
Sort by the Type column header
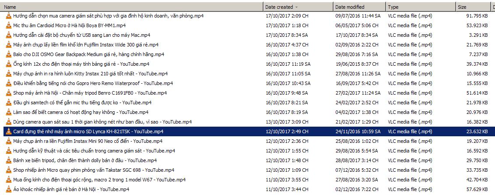pyautogui.click(x=421, y=7)
